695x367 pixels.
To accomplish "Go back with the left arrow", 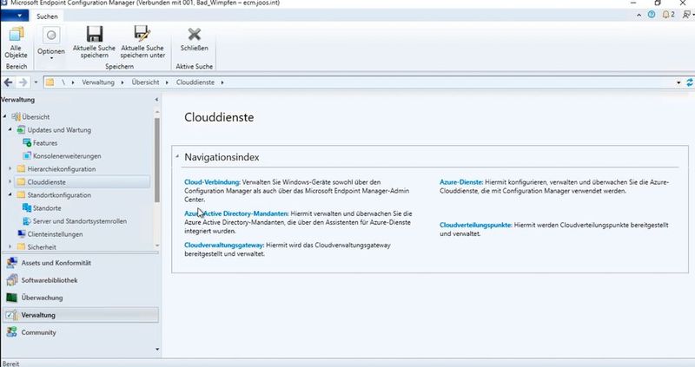I will [8, 82].
